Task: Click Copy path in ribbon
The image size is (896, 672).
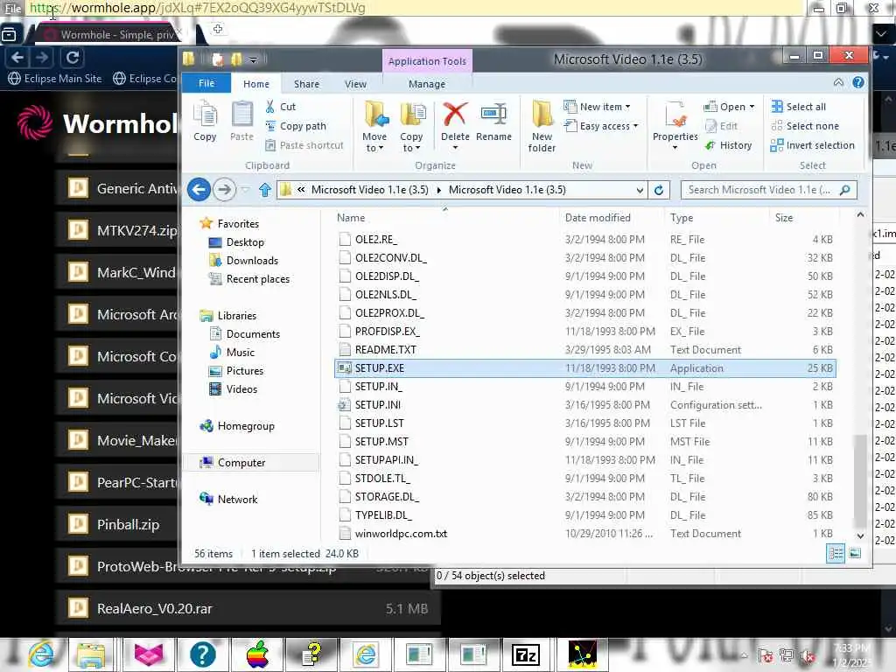Action: [296, 126]
